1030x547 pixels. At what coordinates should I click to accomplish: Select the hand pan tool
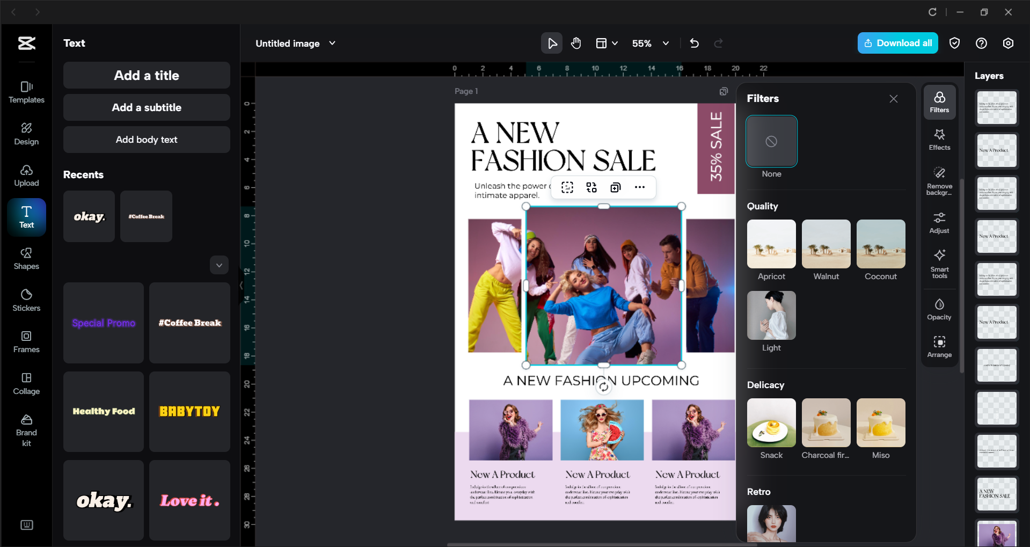tap(576, 43)
